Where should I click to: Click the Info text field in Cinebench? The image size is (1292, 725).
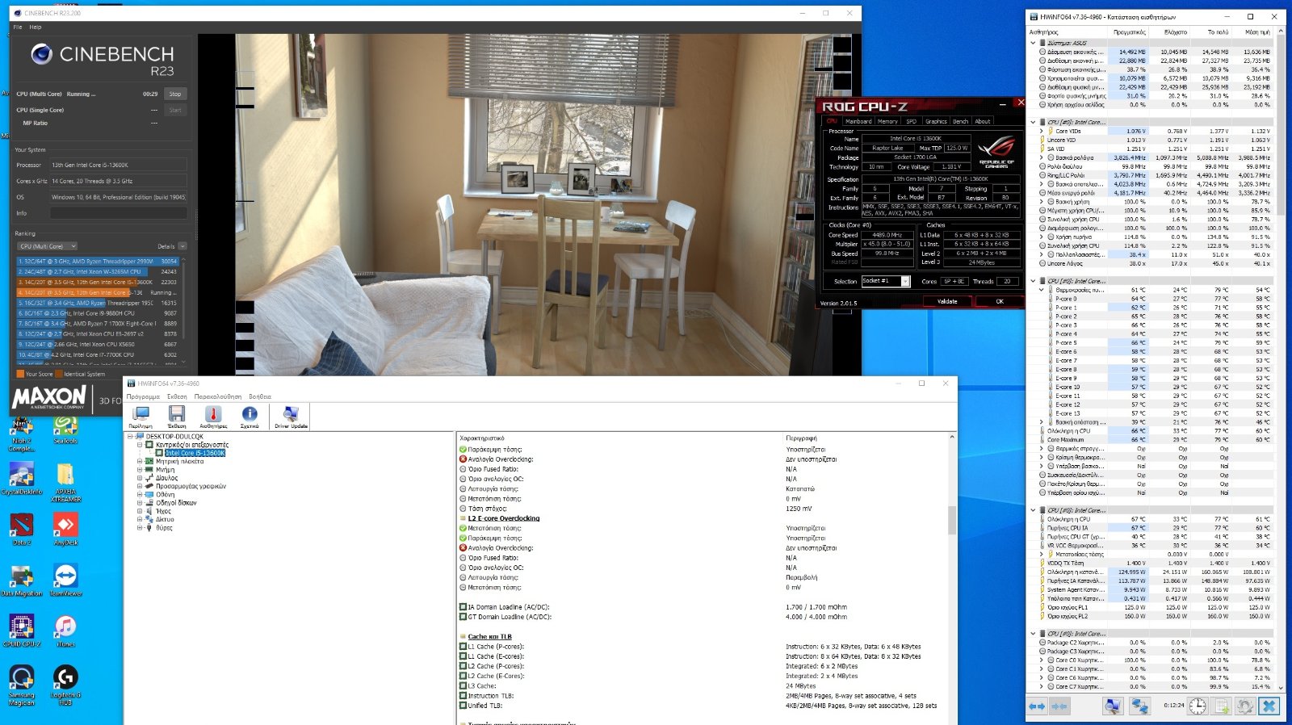click(118, 213)
